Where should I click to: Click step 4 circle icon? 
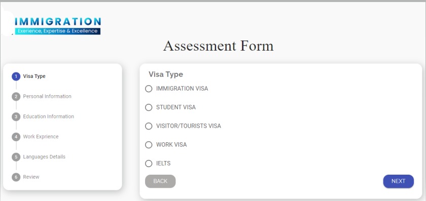click(16, 137)
